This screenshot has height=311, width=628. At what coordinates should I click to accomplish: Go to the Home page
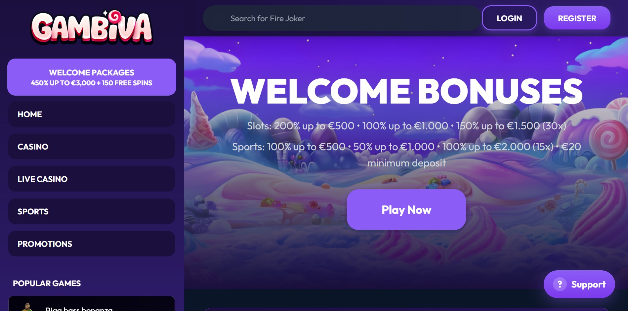(92, 114)
